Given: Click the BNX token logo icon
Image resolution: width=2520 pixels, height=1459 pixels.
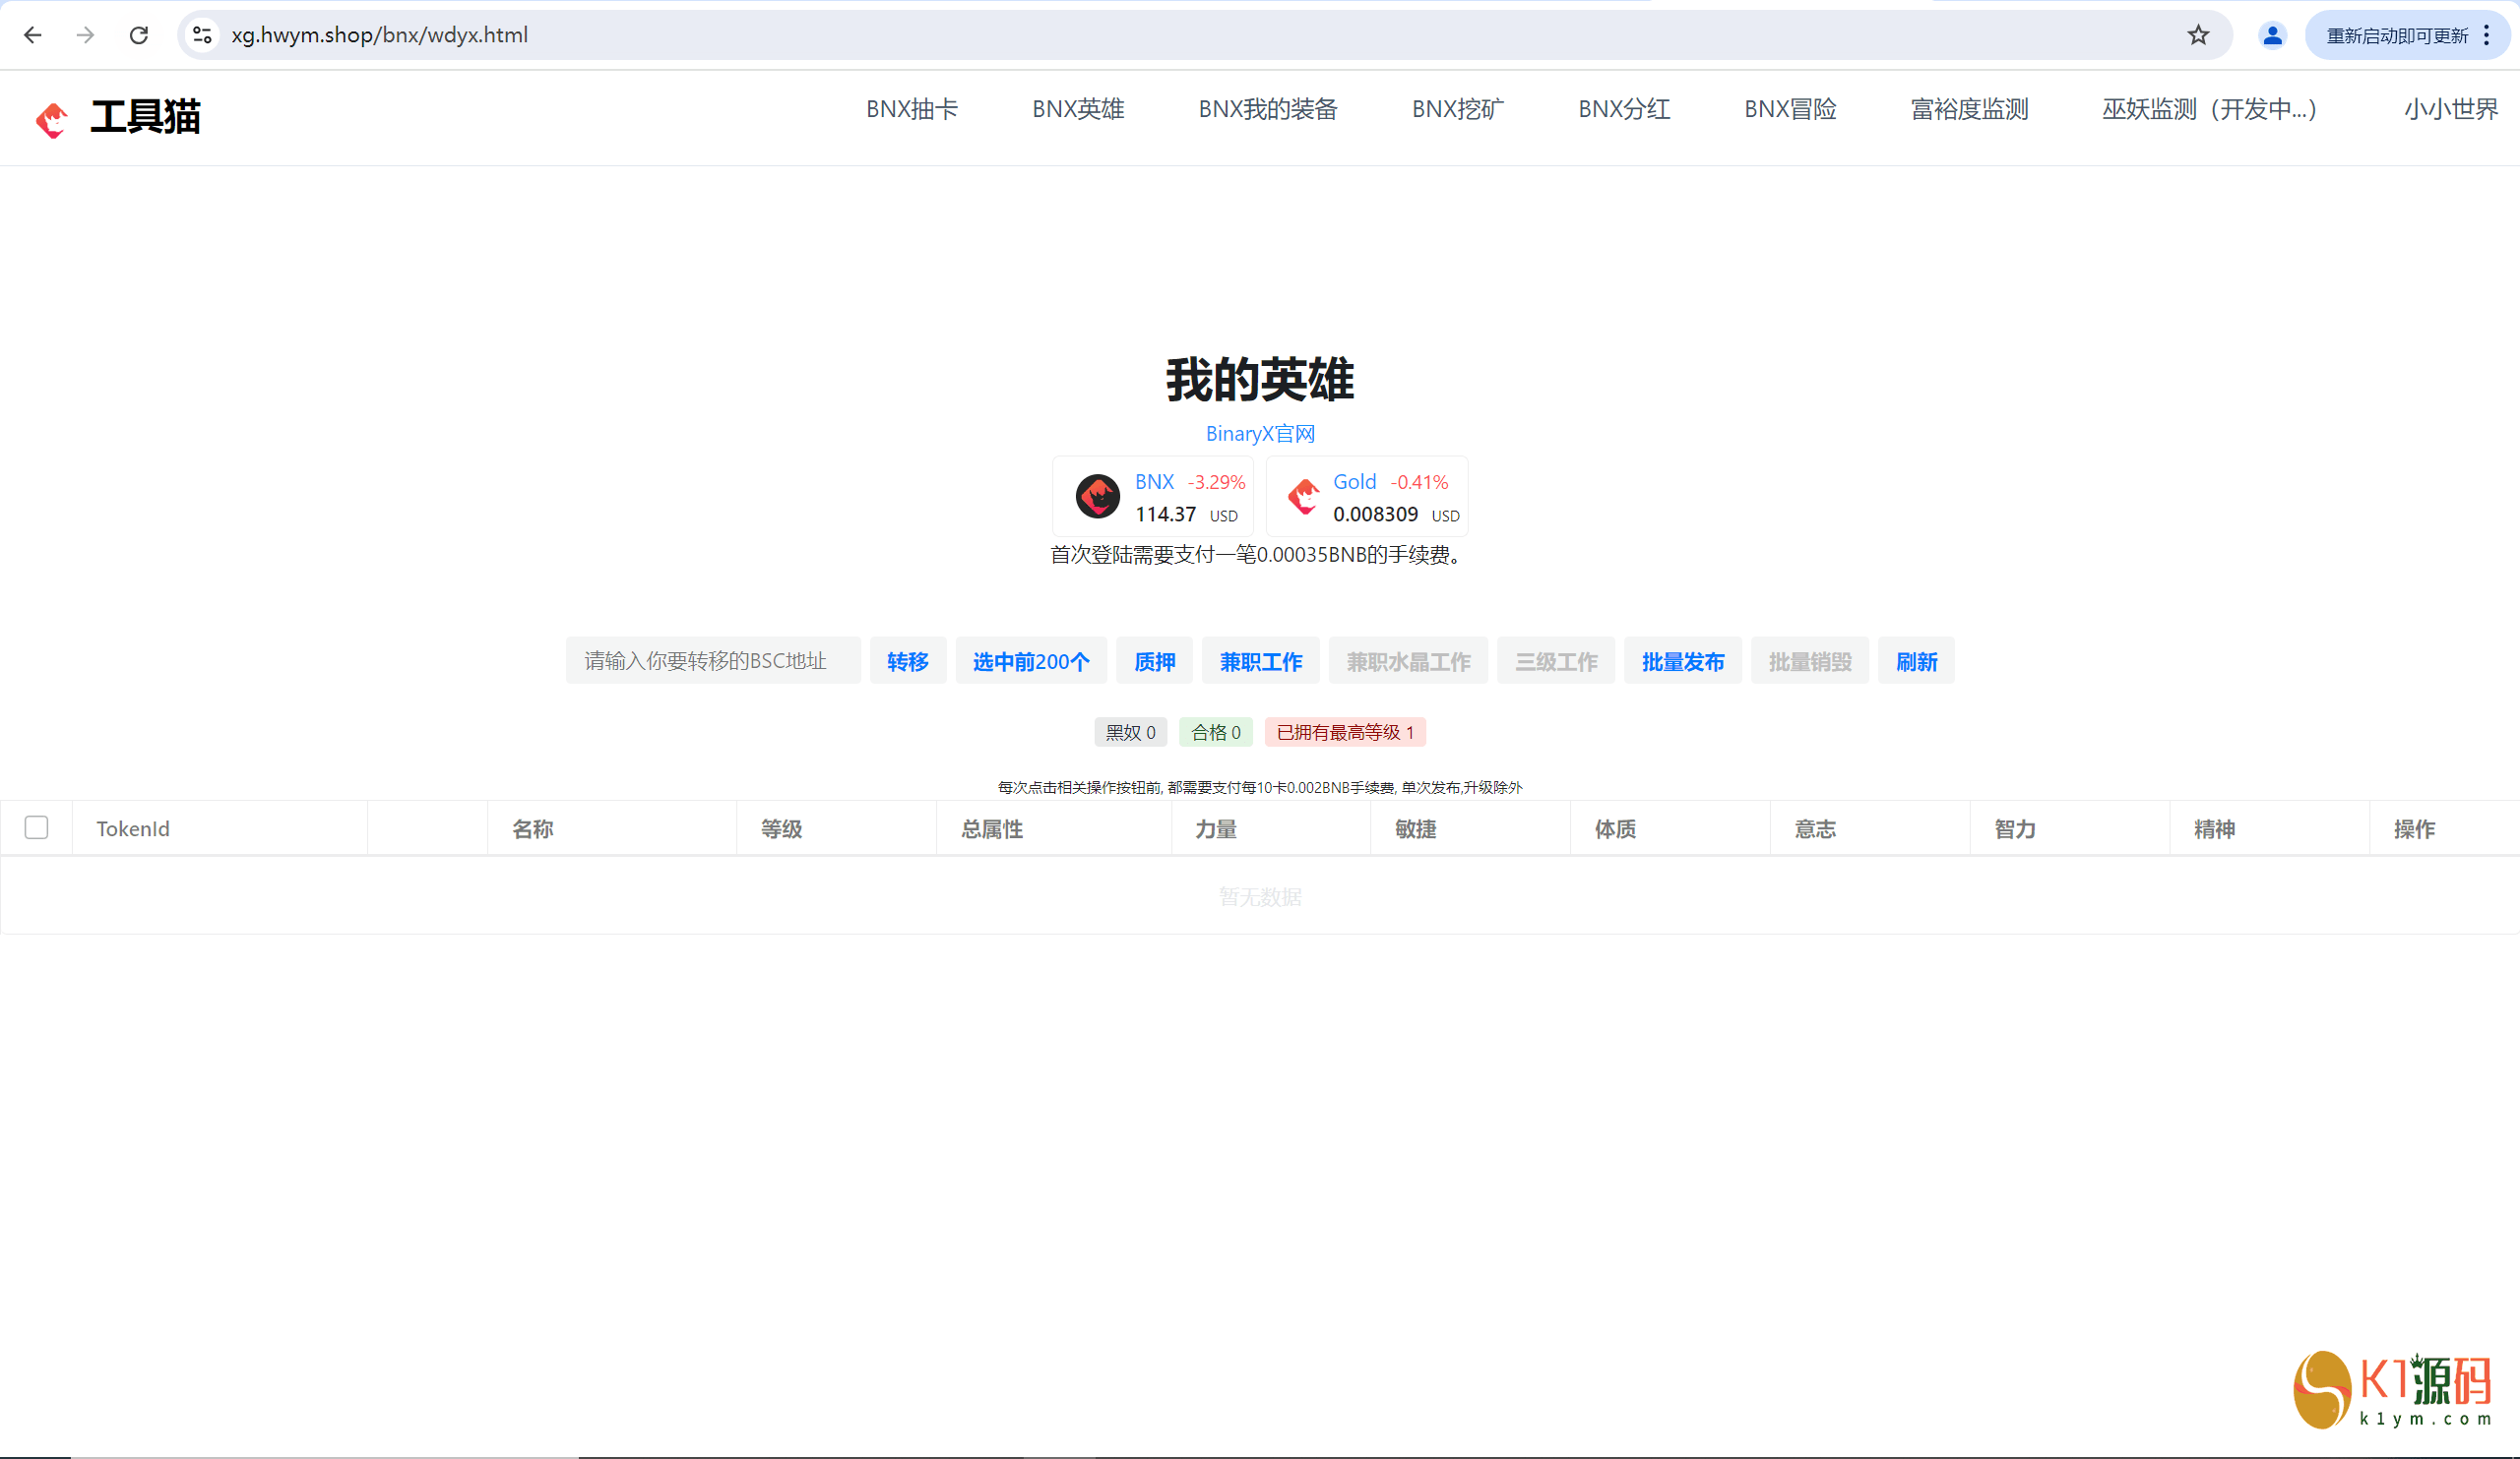Looking at the screenshot, I should (x=1097, y=496).
